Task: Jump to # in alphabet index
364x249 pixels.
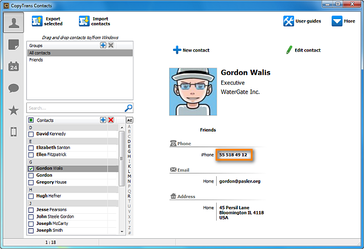Action: pyautogui.click(x=129, y=233)
